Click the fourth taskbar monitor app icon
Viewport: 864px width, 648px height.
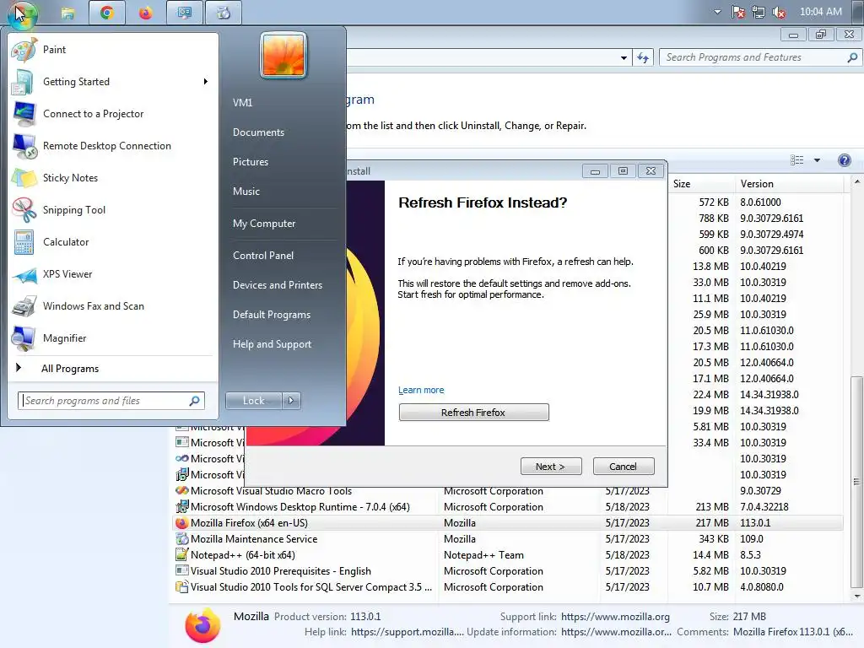pos(184,13)
